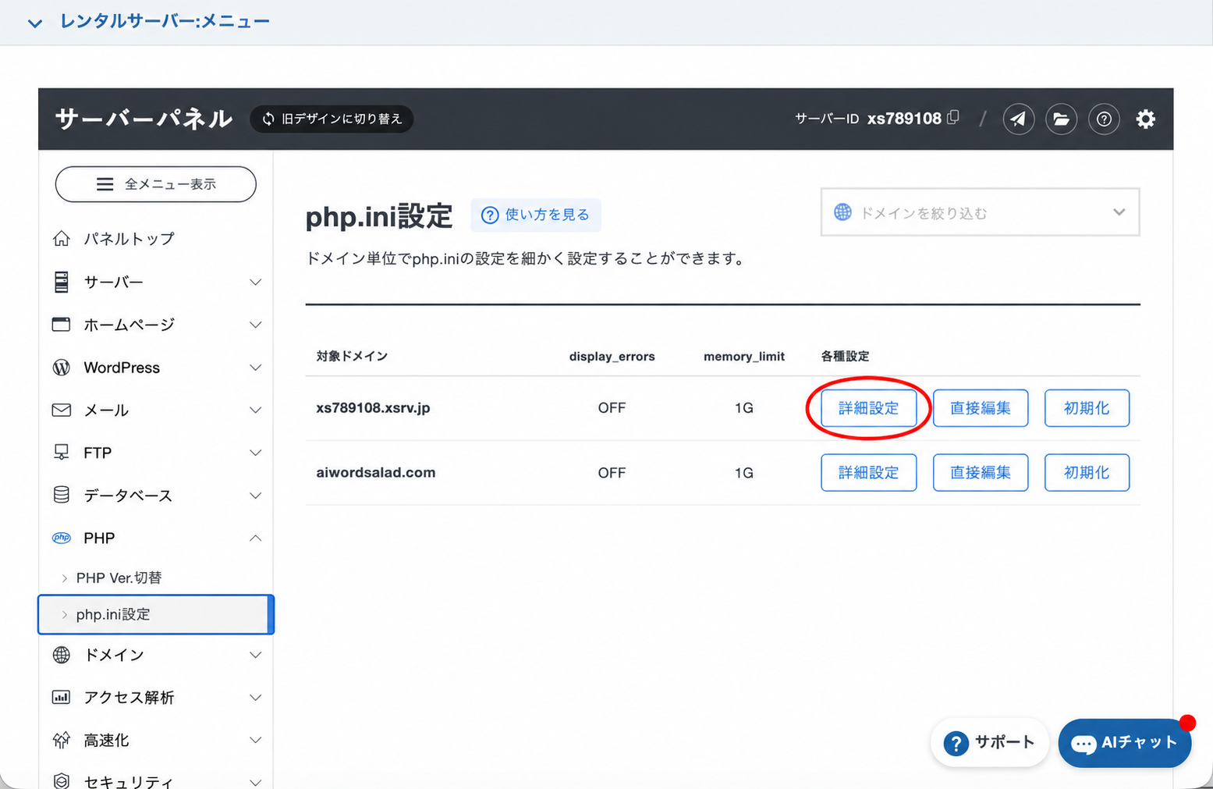Click the speed icon beside 高速化
The width and height of the screenshot is (1213, 789).
(x=62, y=740)
